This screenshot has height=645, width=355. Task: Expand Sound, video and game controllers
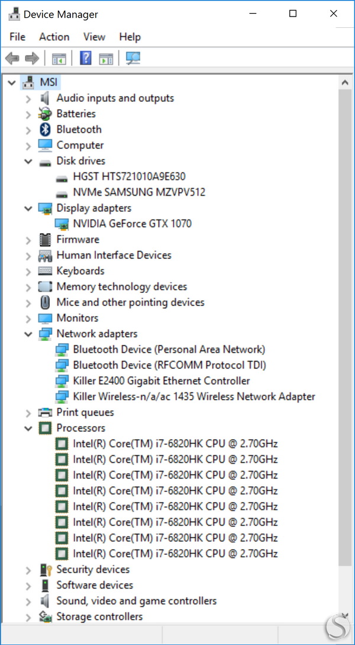28,601
